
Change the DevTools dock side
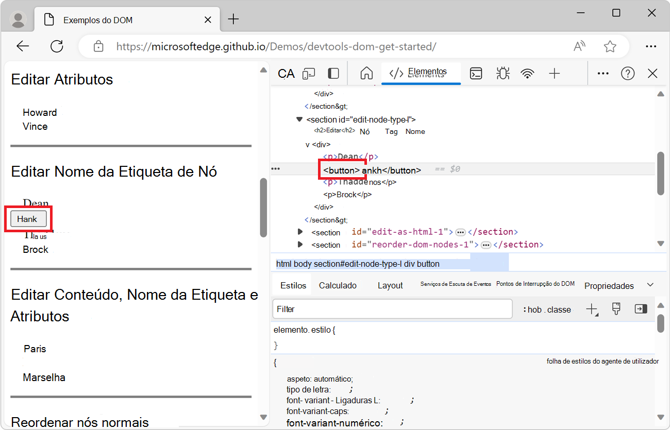click(333, 73)
